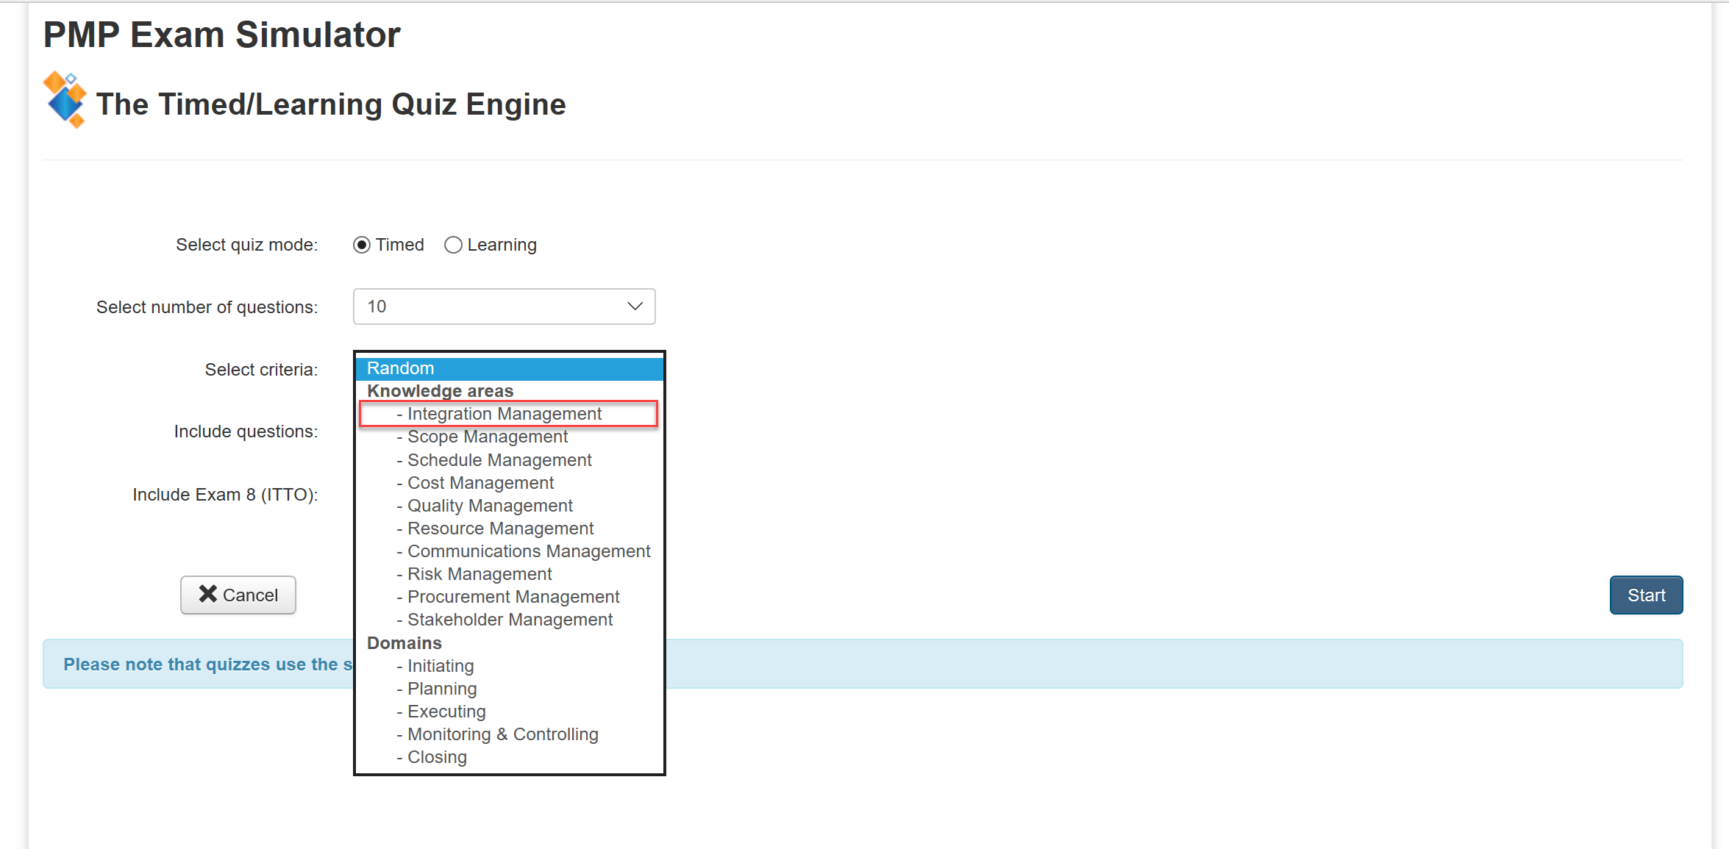The image size is (1729, 849).
Task: Click the Include Exam 8 (ITTO) label
Action: [x=225, y=495]
